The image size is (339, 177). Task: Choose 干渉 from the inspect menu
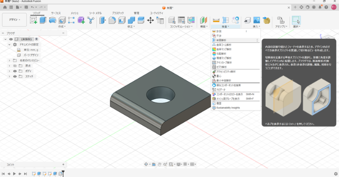[236, 35]
